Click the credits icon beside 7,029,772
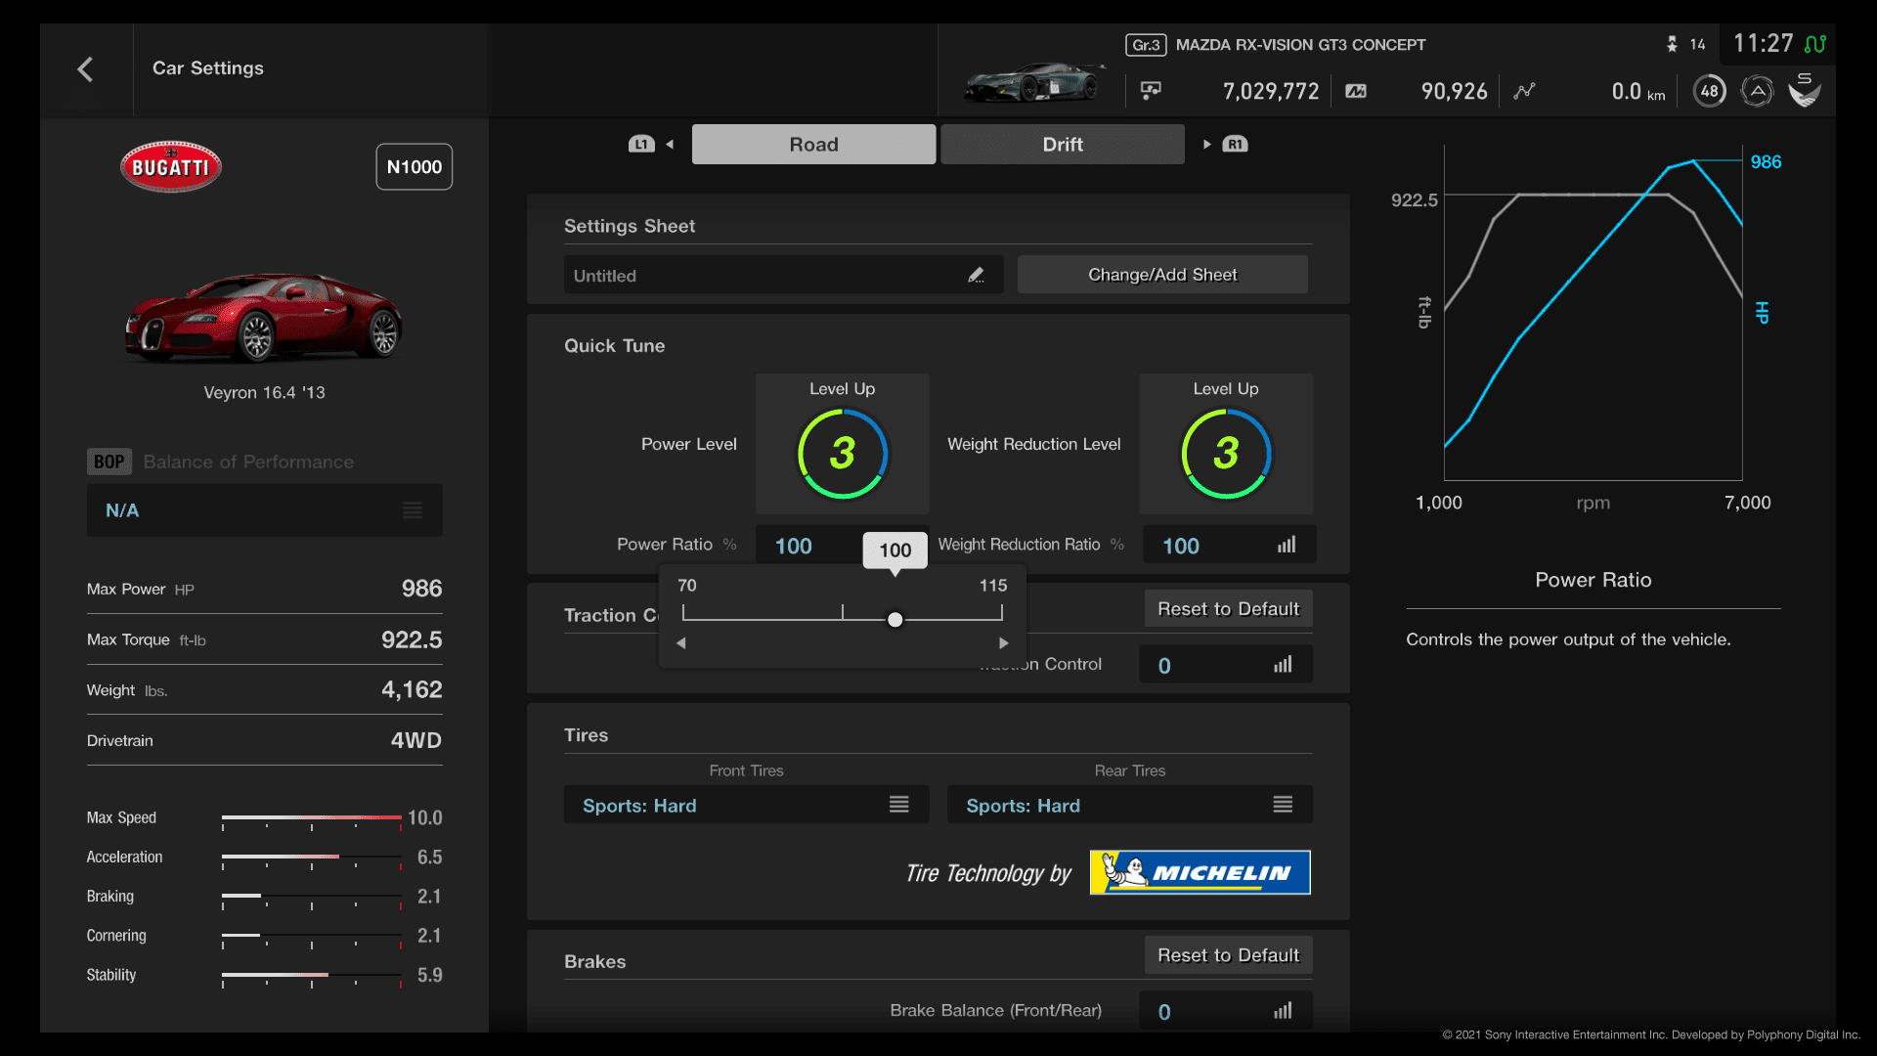 1151,91
